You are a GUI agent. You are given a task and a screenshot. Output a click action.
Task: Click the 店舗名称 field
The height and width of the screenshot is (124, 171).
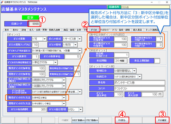tap(145, 7)
